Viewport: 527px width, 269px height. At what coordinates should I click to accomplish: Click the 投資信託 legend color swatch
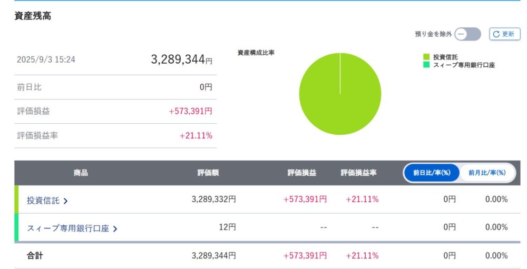426,57
